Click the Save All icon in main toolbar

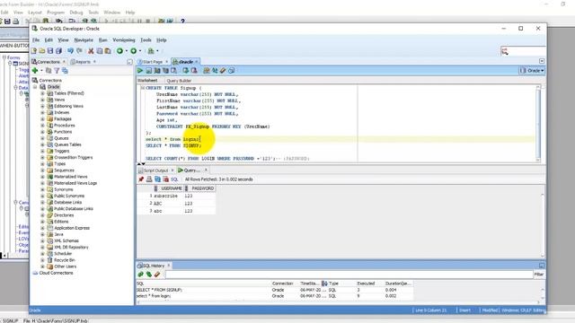pyautogui.click(x=58, y=51)
